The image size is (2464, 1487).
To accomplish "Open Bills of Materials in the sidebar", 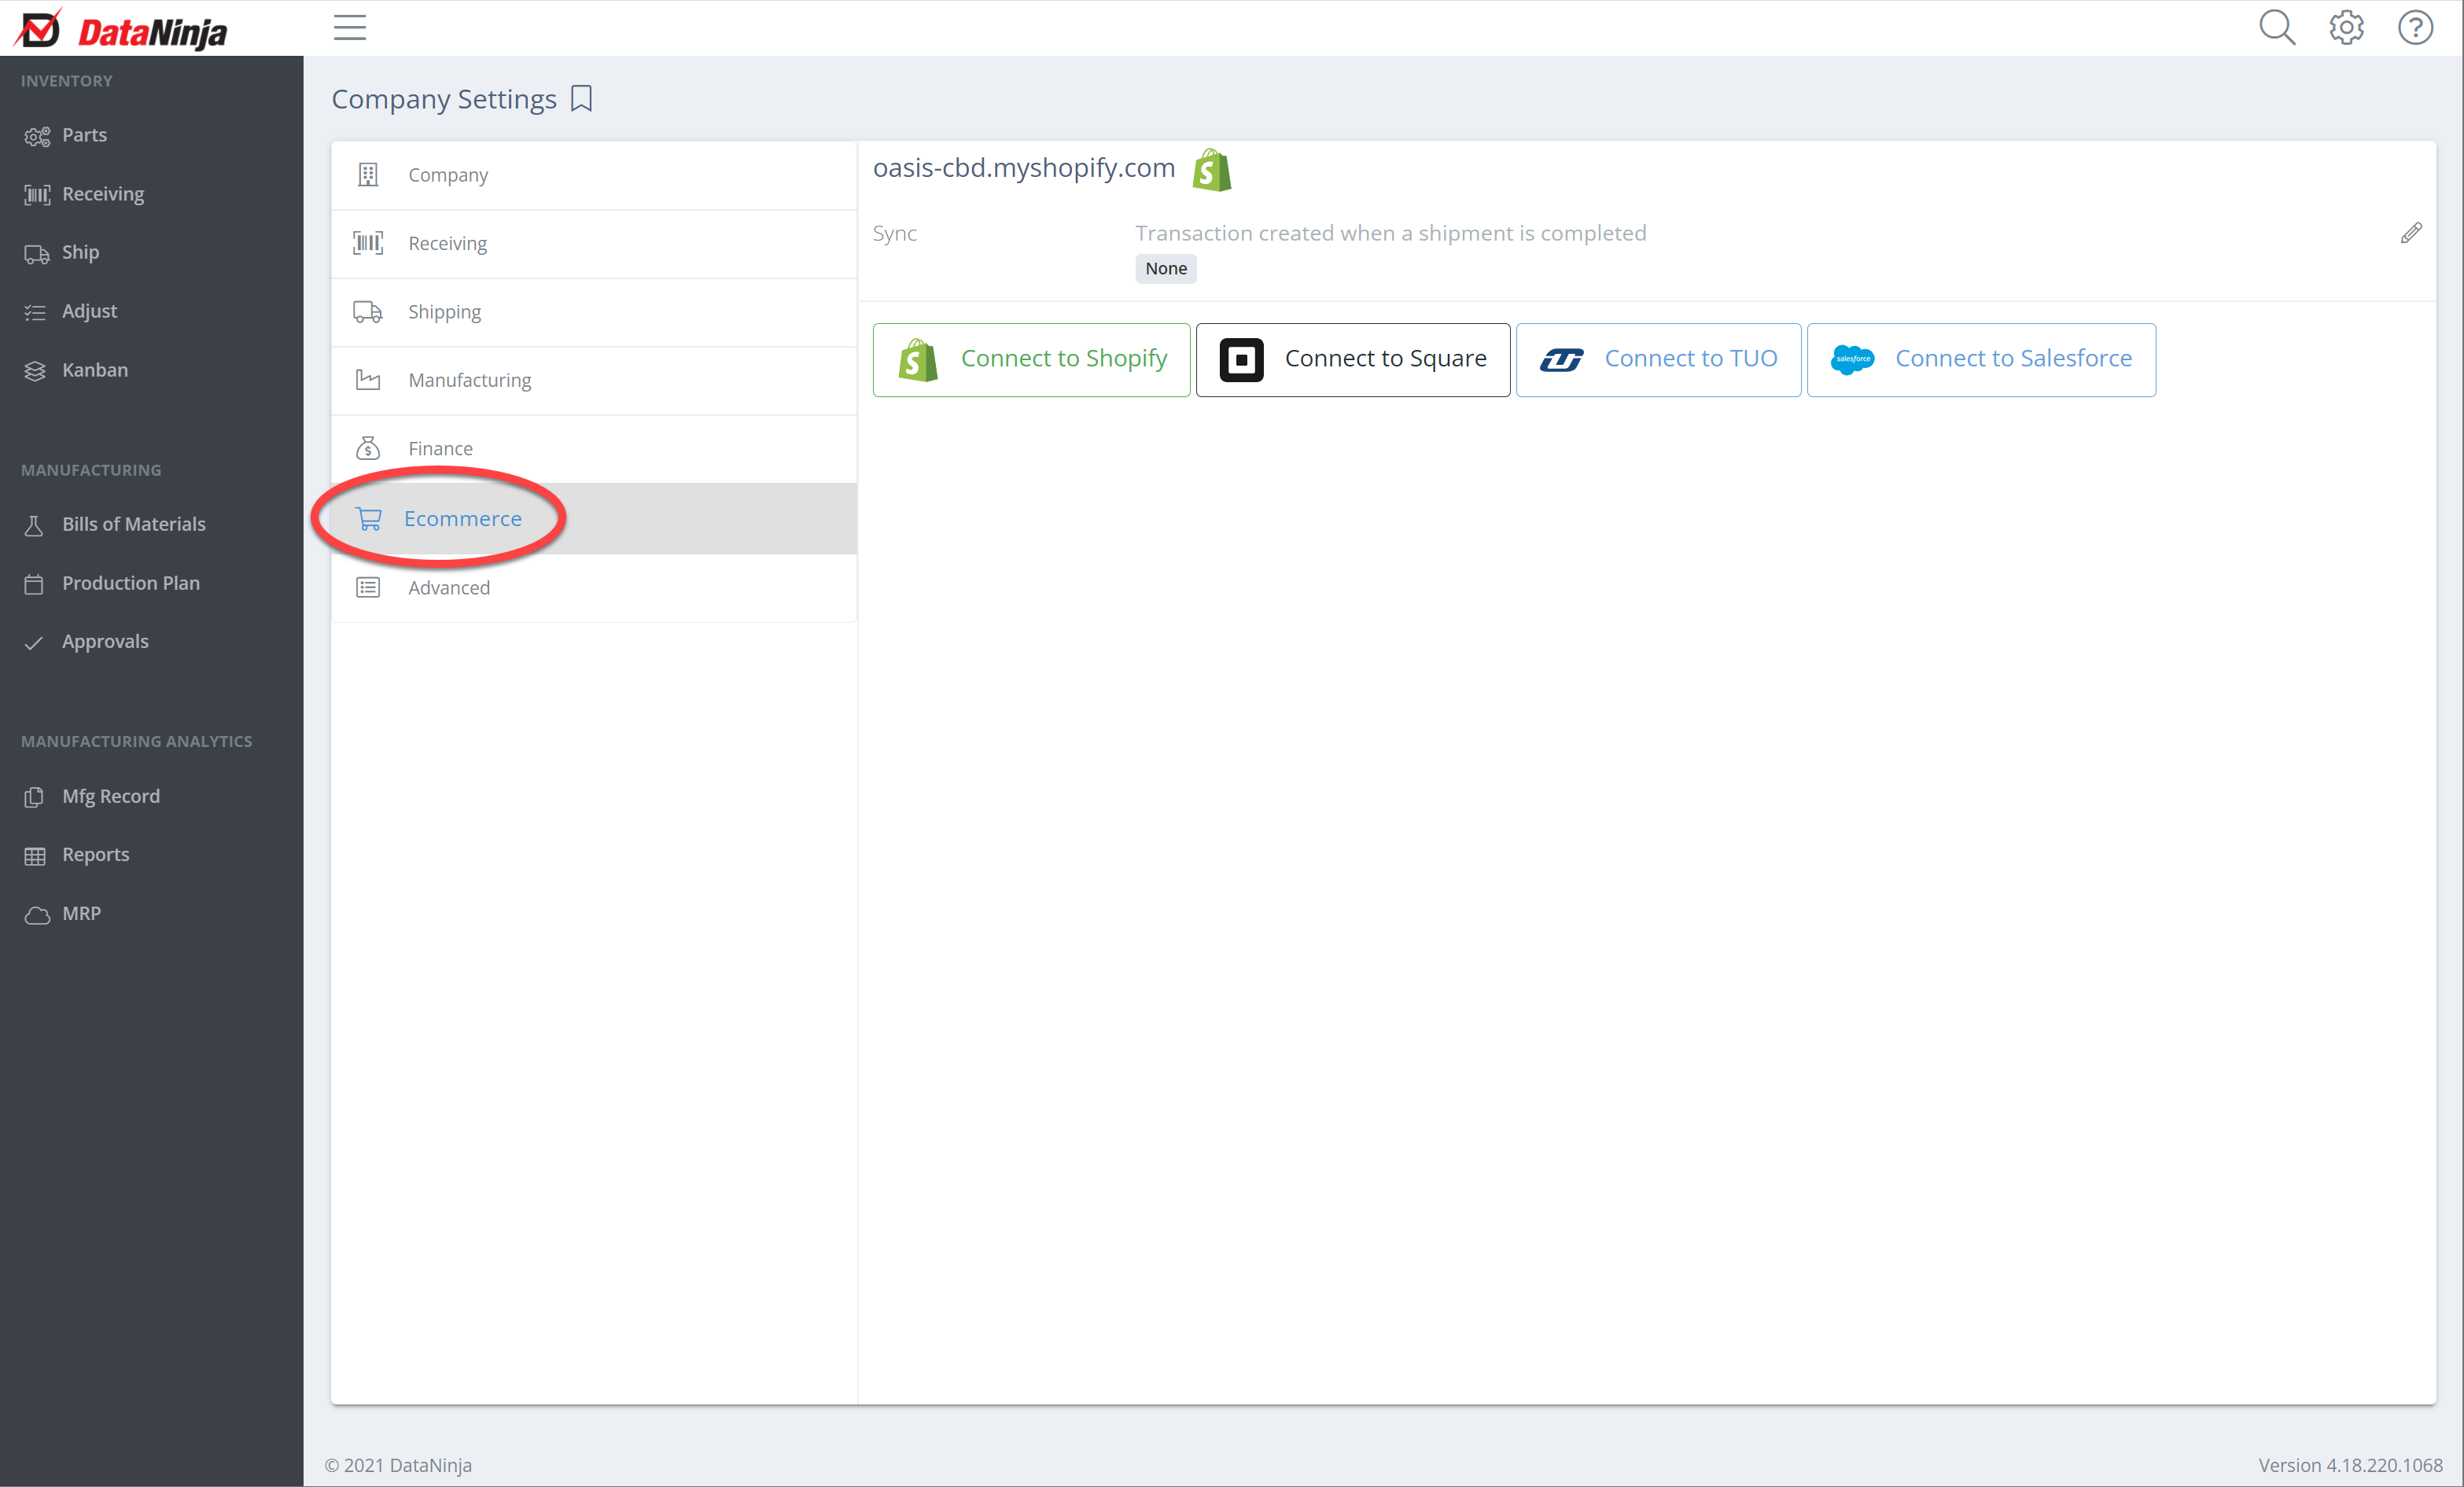I will 133,524.
